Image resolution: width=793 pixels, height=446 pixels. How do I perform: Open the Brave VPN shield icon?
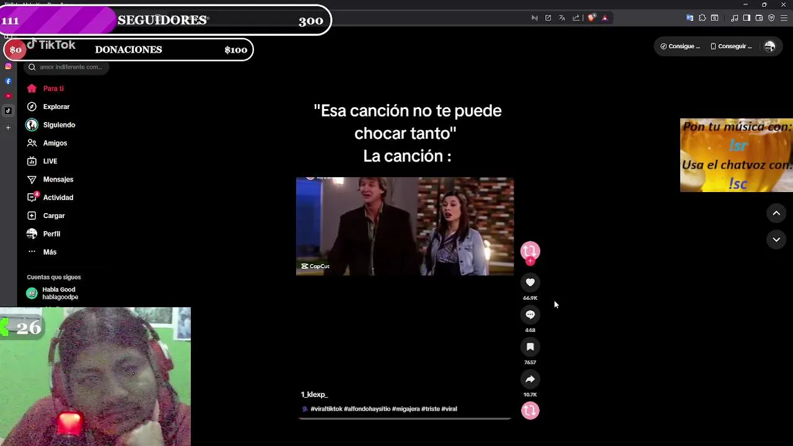pyautogui.click(x=771, y=18)
